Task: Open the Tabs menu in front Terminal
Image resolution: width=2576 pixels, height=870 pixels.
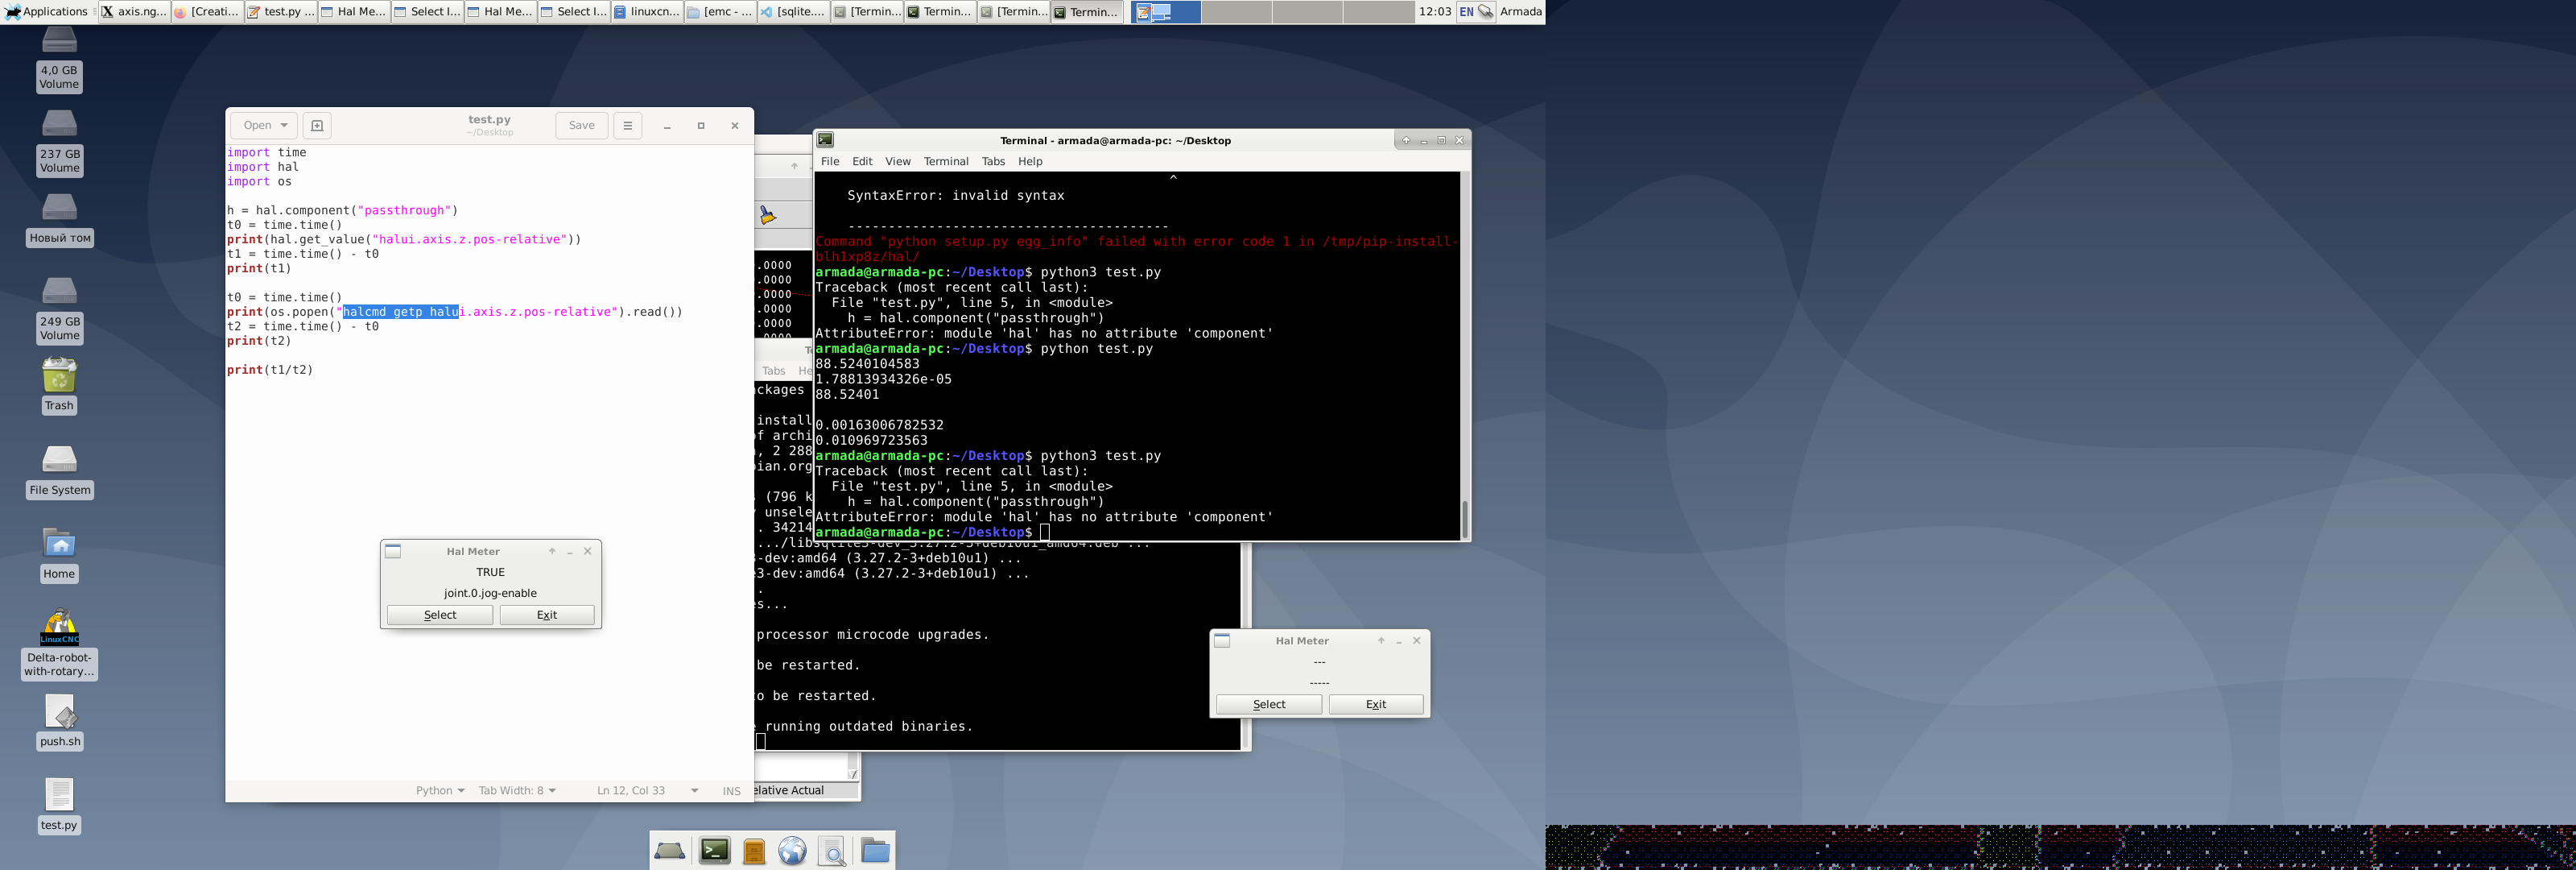Action: 993,161
